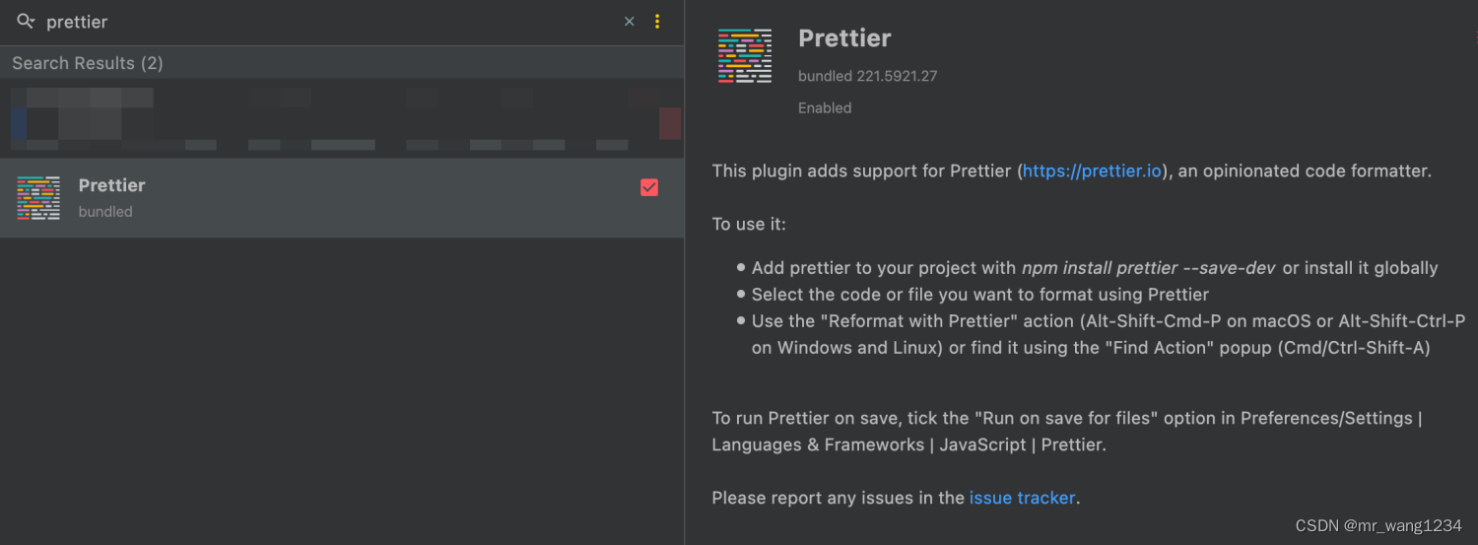Open search history via magnifier icon

click(x=26, y=21)
